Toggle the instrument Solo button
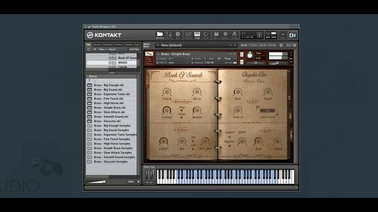This screenshot has width=378, height=212. click(x=242, y=55)
